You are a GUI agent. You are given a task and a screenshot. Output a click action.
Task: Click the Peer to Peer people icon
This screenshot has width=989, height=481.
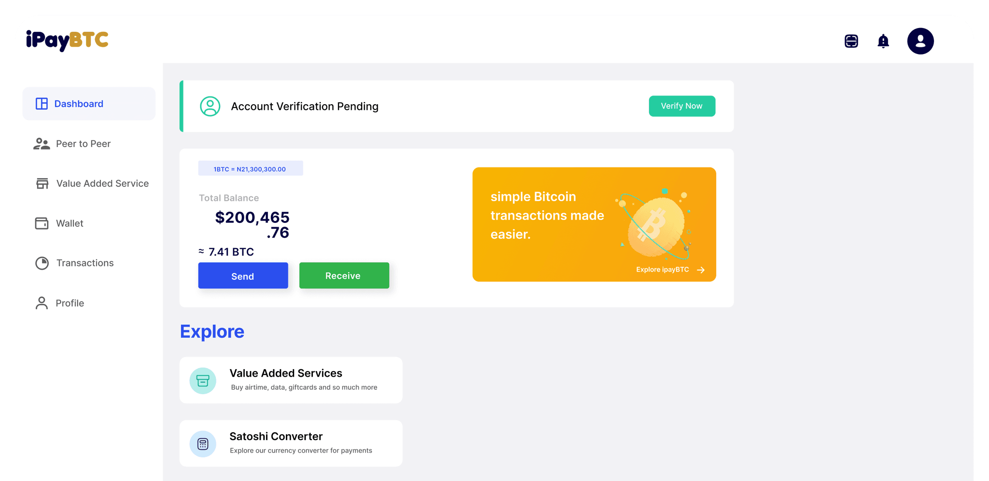coord(42,144)
